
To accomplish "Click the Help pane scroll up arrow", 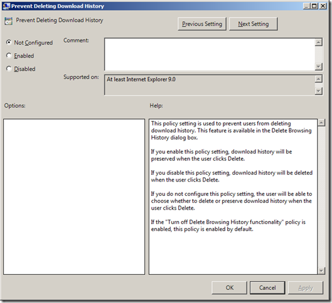I will tap(321, 123).
